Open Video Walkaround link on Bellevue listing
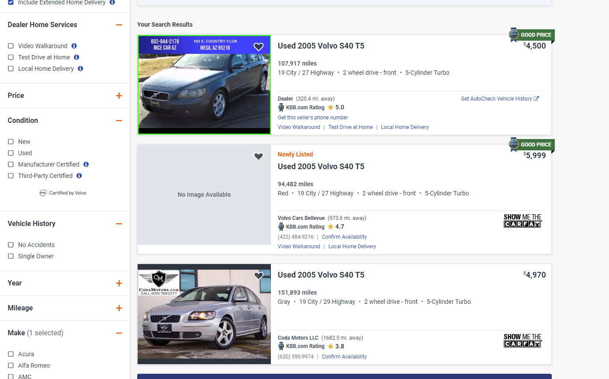Viewport: 609px width, 379px height. (x=299, y=247)
